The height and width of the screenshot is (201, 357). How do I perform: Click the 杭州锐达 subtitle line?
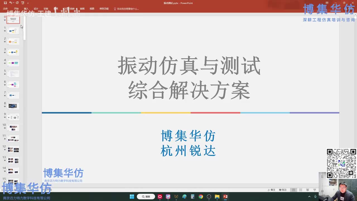point(189,151)
